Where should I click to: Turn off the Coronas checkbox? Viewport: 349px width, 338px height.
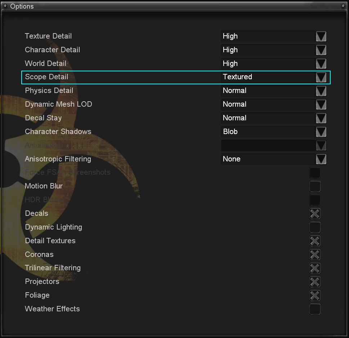[x=315, y=255]
